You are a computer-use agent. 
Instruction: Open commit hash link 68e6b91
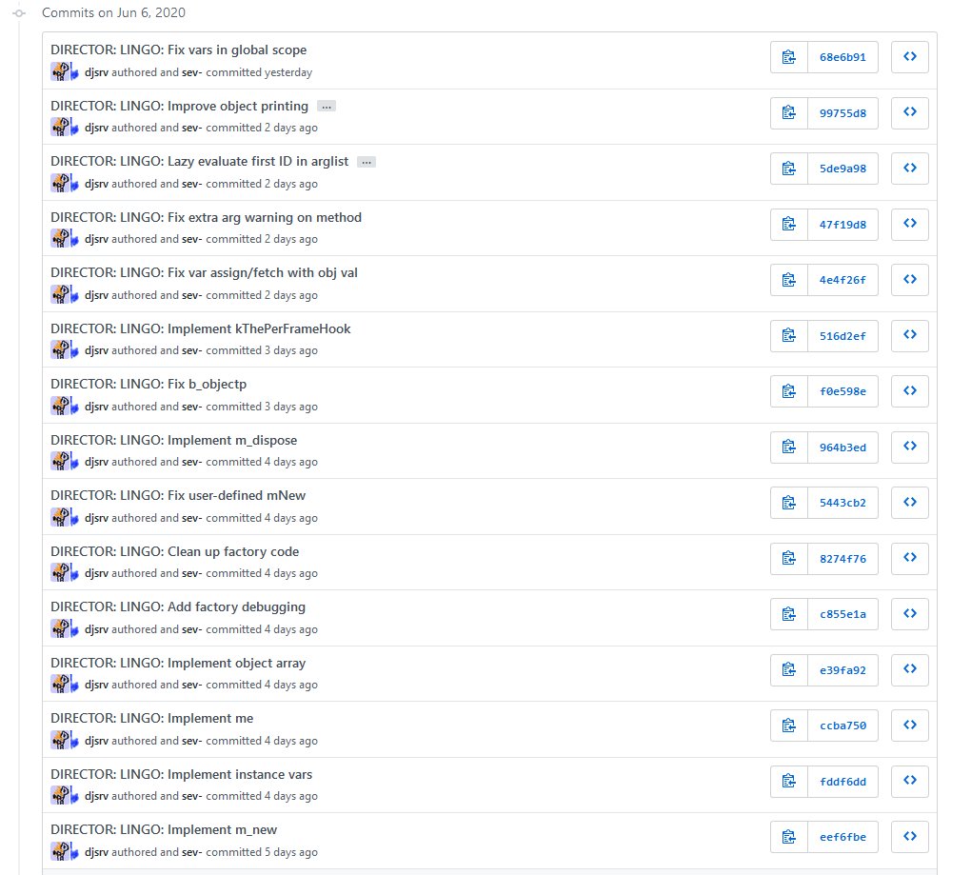pyautogui.click(x=842, y=57)
